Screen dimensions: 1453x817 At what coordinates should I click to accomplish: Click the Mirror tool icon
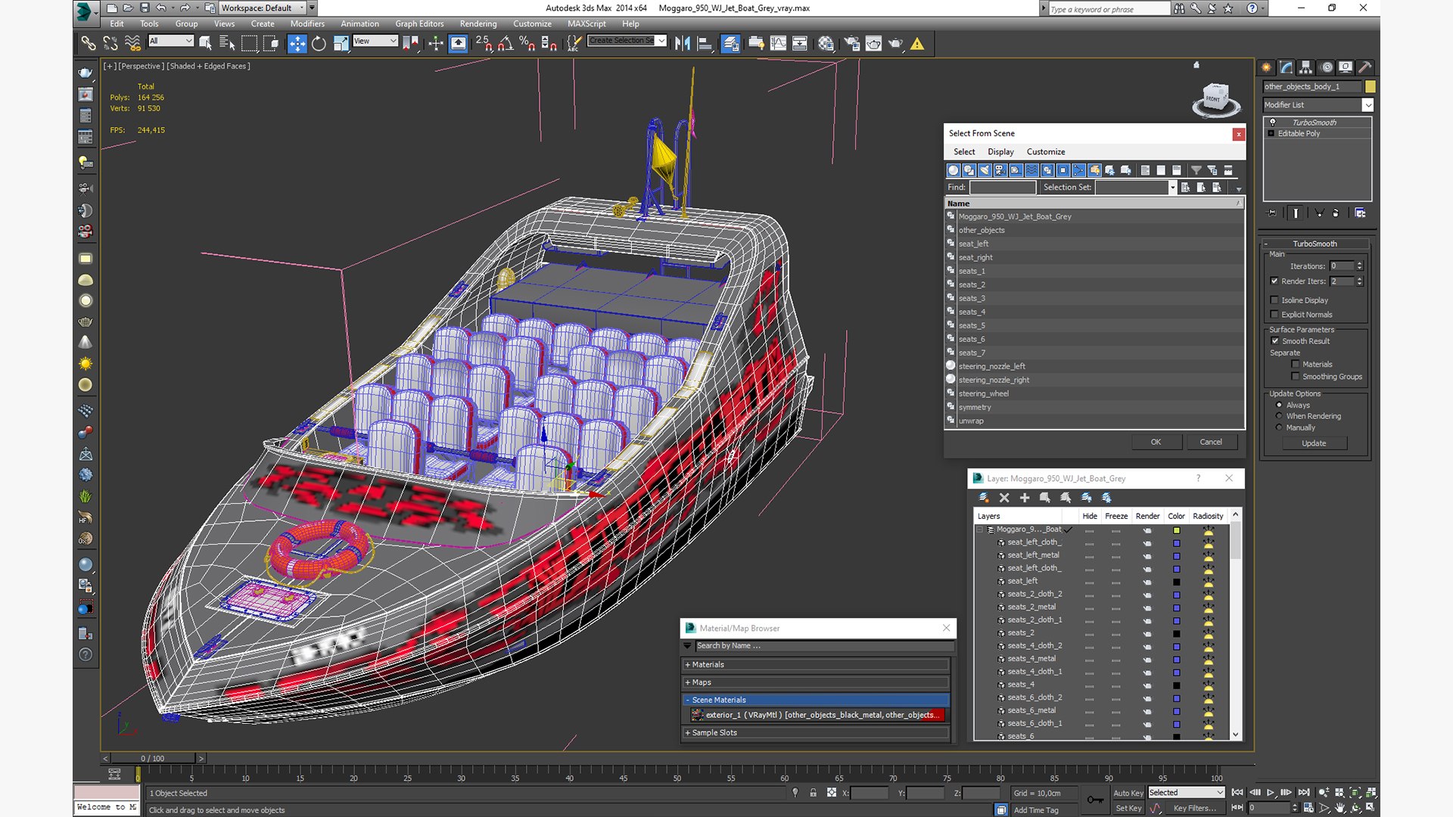(x=683, y=44)
